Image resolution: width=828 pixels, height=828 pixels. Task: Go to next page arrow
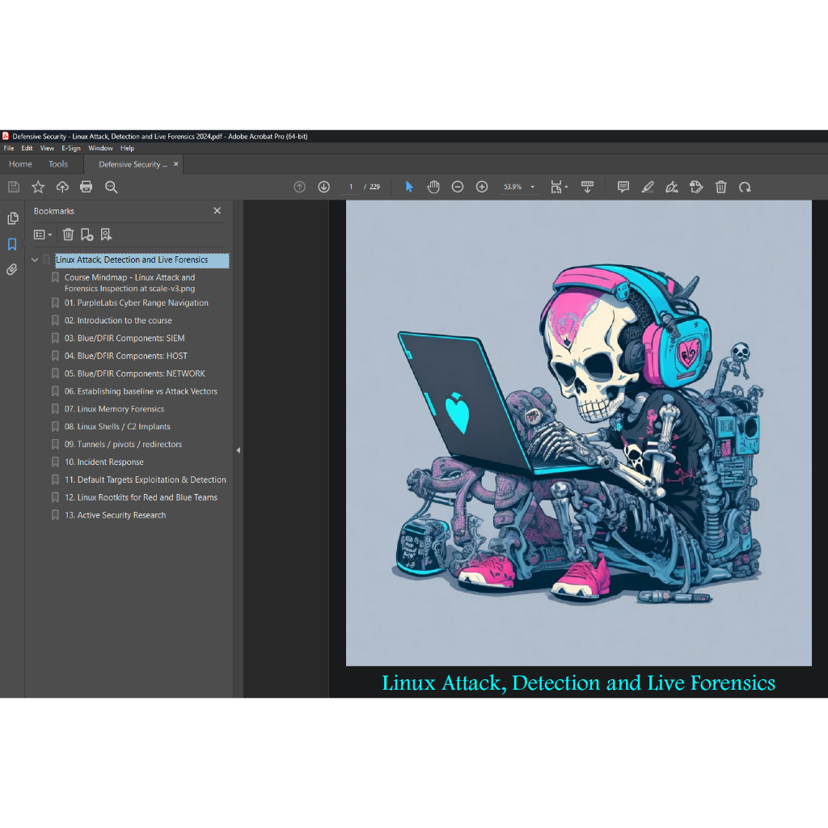[x=324, y=187]
